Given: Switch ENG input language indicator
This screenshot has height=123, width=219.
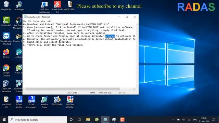Looking at the screenshot, I should [195, 120].
